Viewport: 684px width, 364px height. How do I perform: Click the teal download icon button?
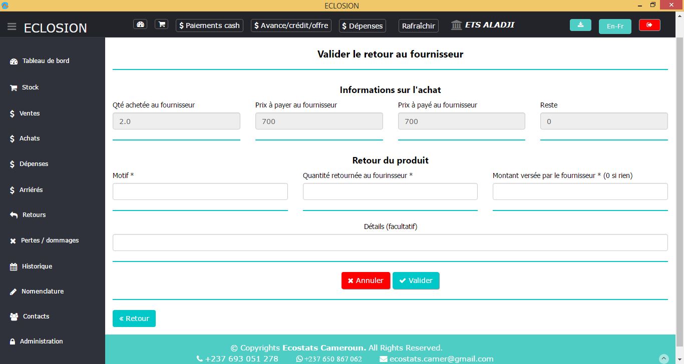[580, 25]
